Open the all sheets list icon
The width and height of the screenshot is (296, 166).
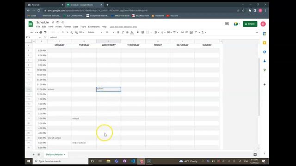click(39, 154)
